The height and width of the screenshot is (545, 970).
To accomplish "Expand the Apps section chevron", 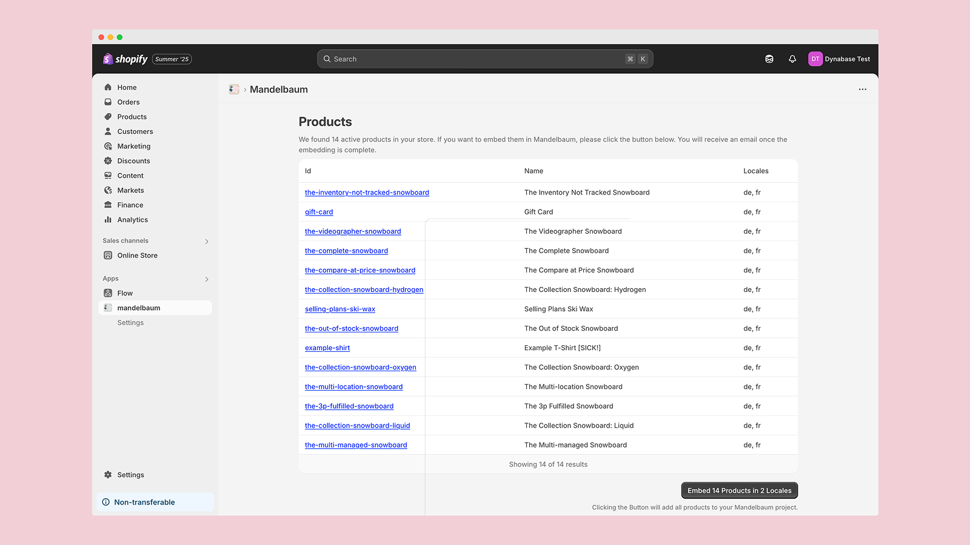I will click(207, 279).
